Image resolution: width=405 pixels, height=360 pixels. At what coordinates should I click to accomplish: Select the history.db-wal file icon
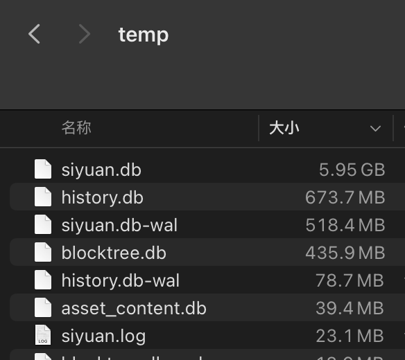pos(43,280)
